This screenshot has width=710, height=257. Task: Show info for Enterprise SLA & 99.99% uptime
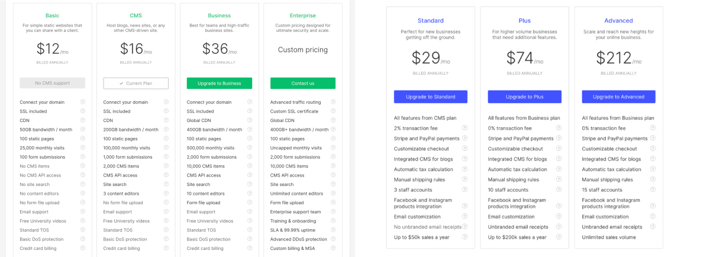click(x=333, y=230)
